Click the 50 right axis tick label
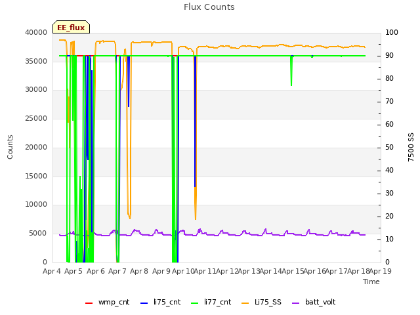420x315 pixels. coord(389,147)
